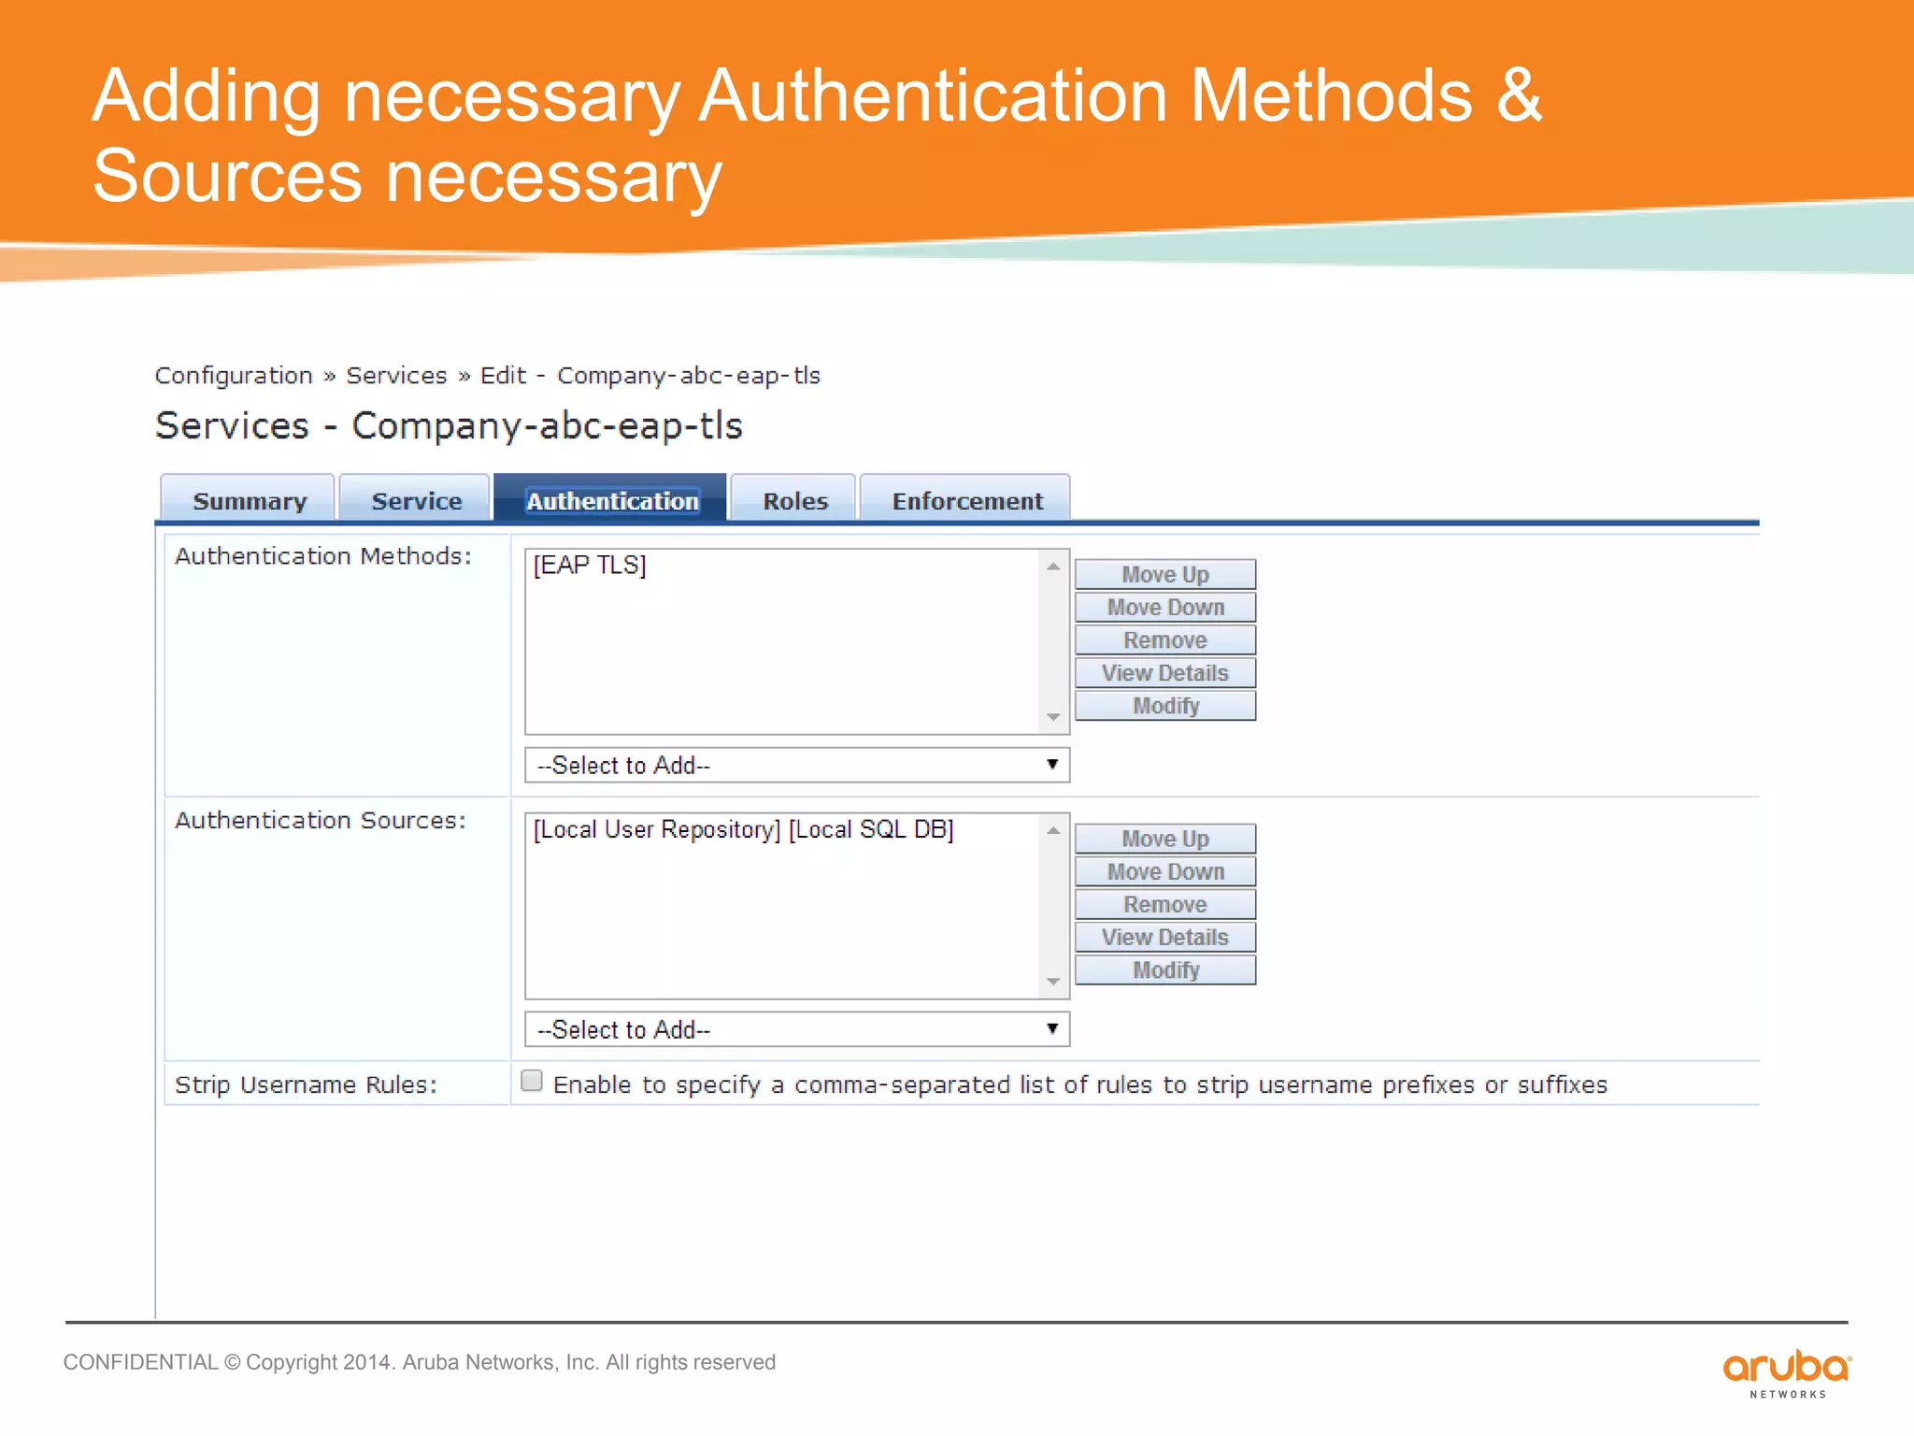
Task: Click scroll down arrow in methods list
Action: coord(1053,717)
